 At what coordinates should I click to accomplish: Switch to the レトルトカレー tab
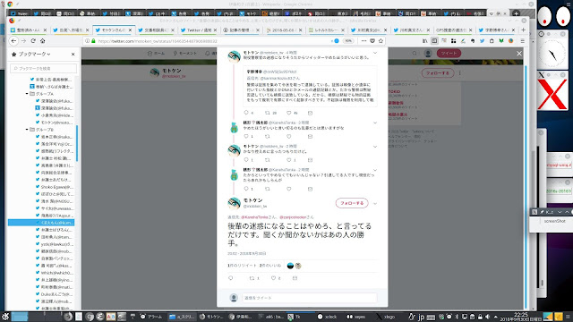click(x=323, y=30)
